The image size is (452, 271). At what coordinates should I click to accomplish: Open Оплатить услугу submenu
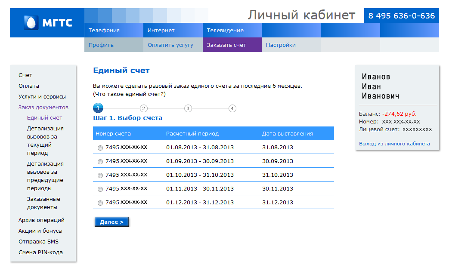173,45
